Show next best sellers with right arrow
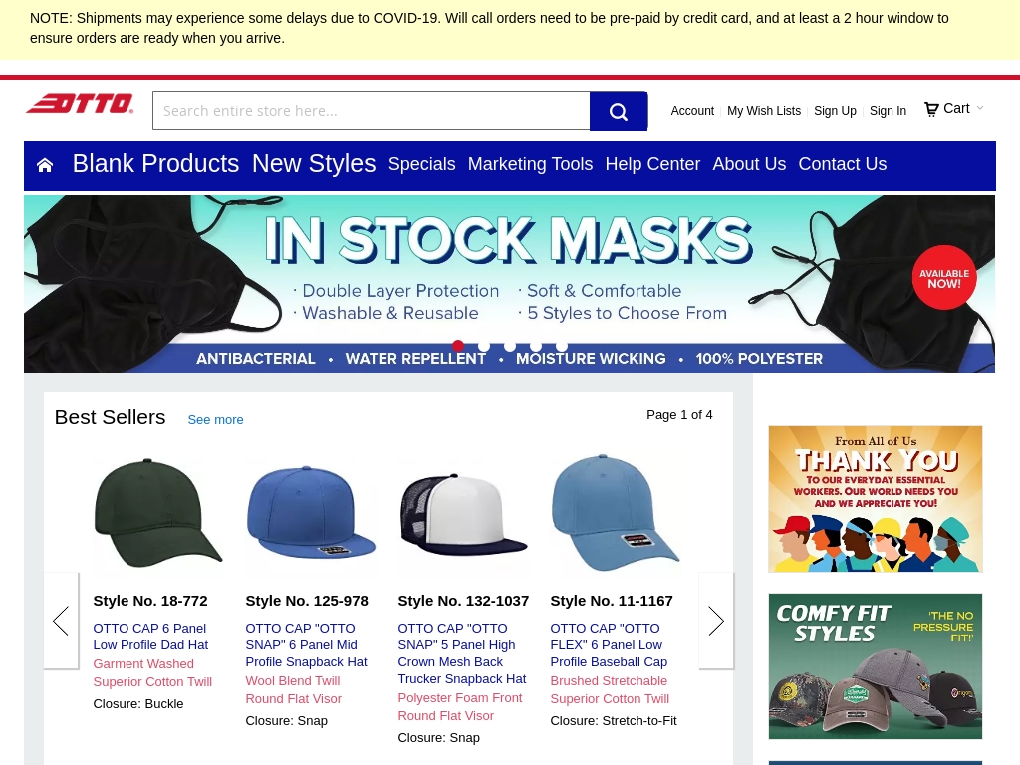This screenshot has height=765, width=1020. coord(716,621)
